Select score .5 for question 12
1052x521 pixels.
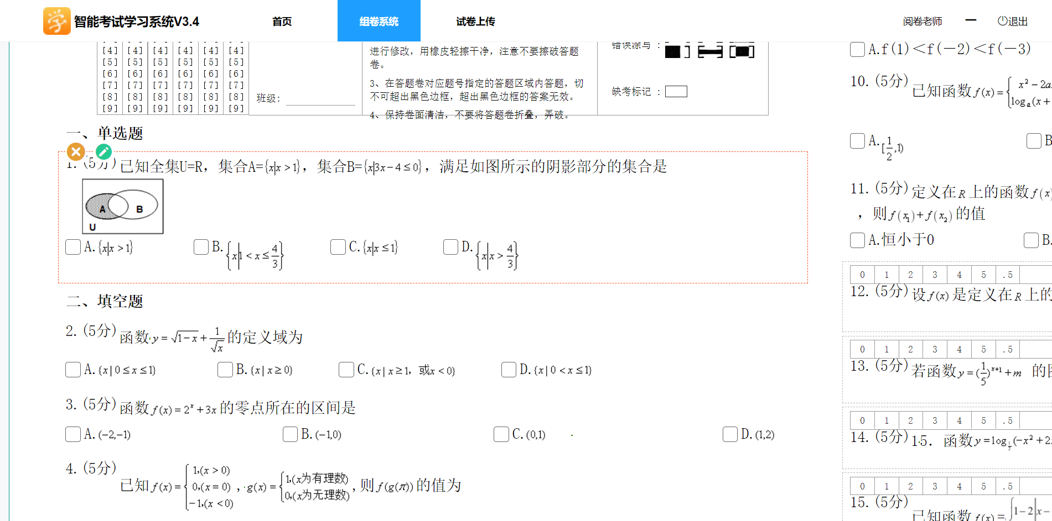click(1008, 275)
